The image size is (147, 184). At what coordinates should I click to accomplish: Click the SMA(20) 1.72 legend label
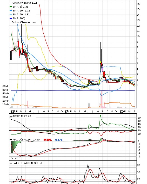click(21, 11)
